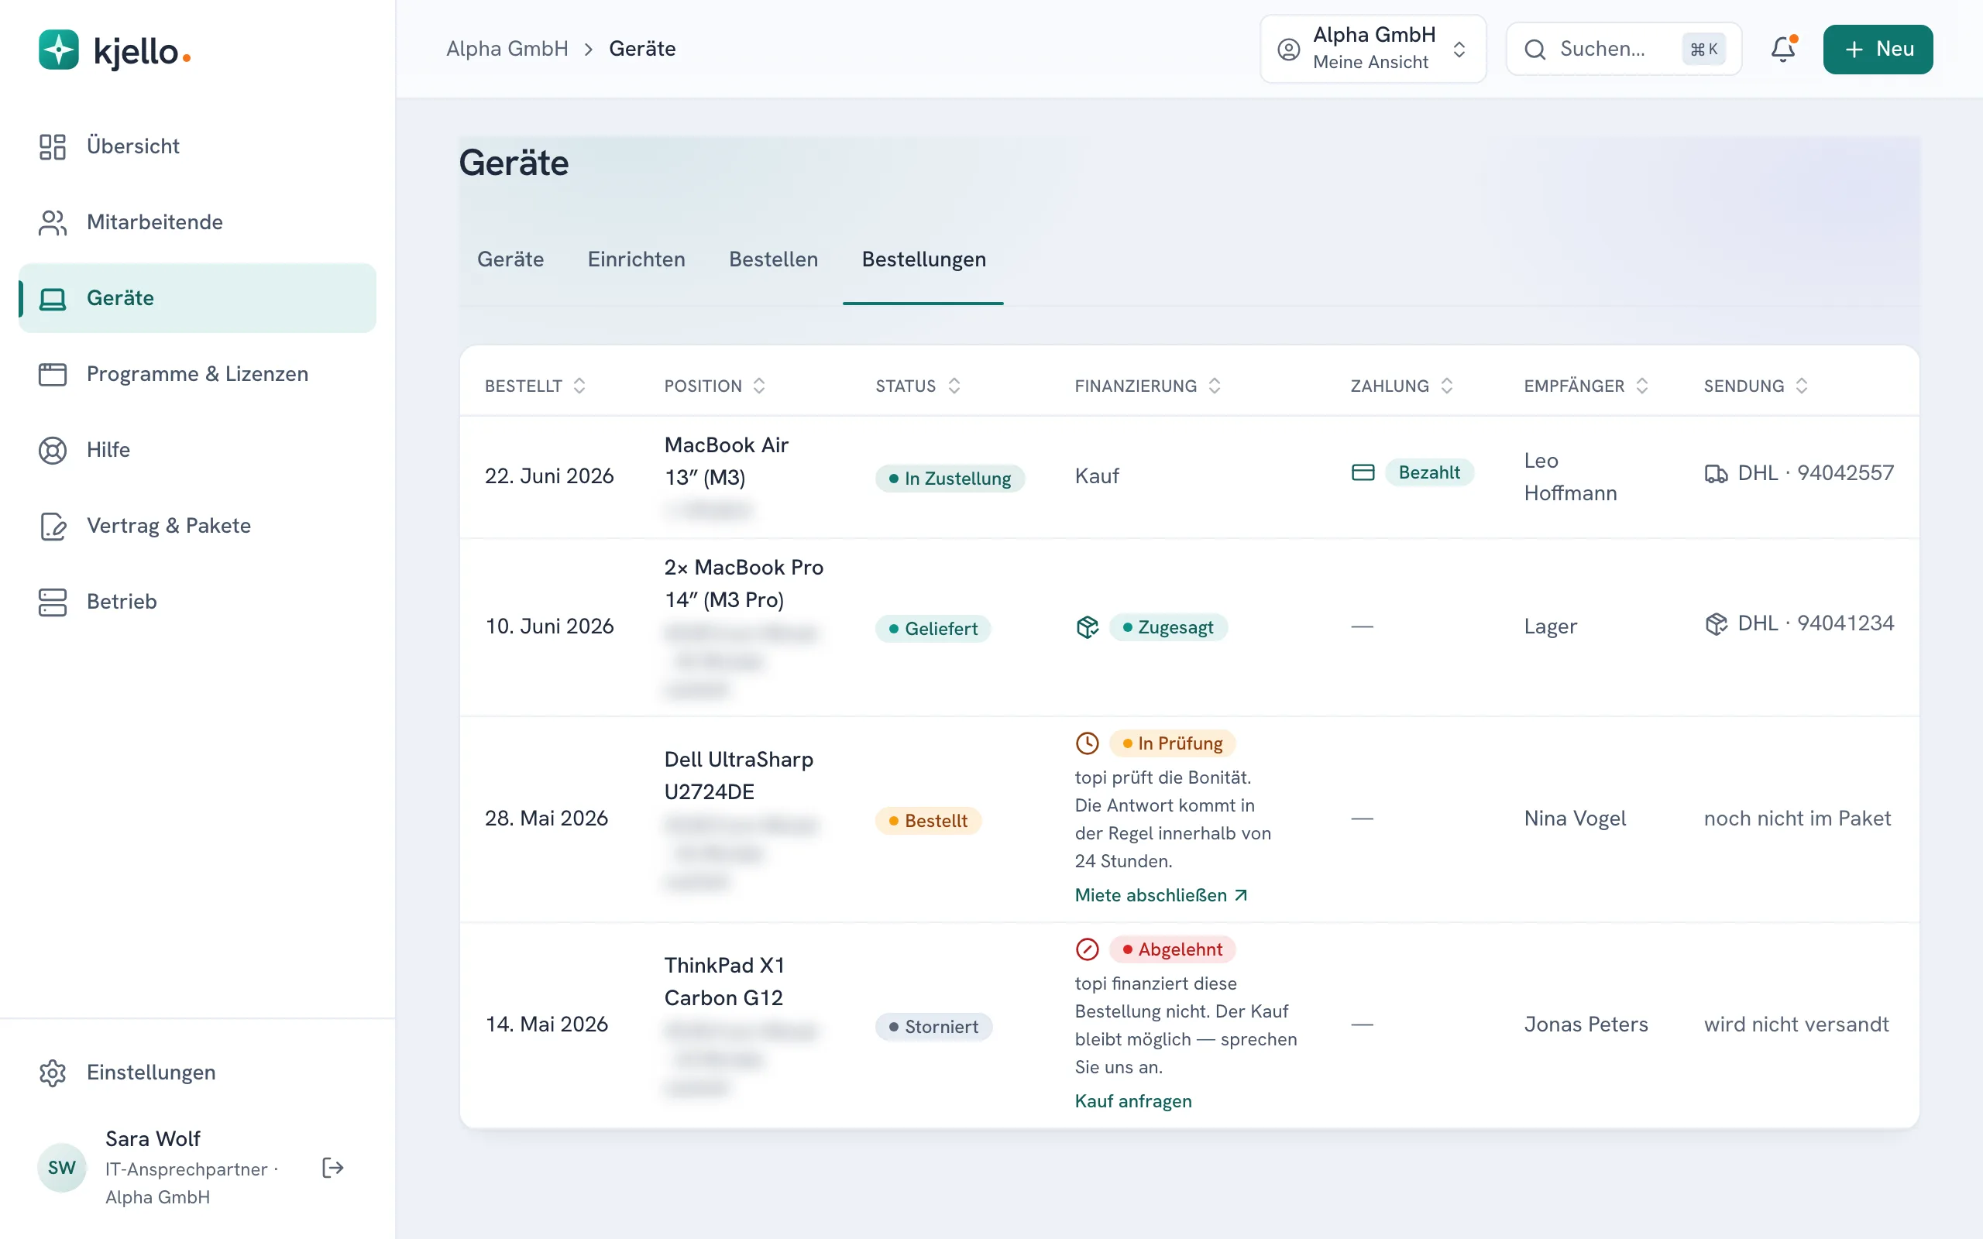Click Alpha GmbH in the breadcrumb
1983x1239 pixels.
pyautogui.click(x=507, y=49)
